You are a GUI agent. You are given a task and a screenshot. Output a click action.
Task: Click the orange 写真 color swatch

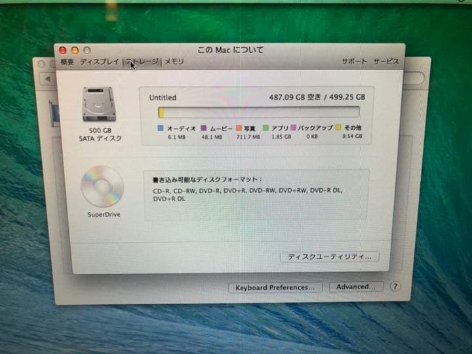(x=239, y=128)
